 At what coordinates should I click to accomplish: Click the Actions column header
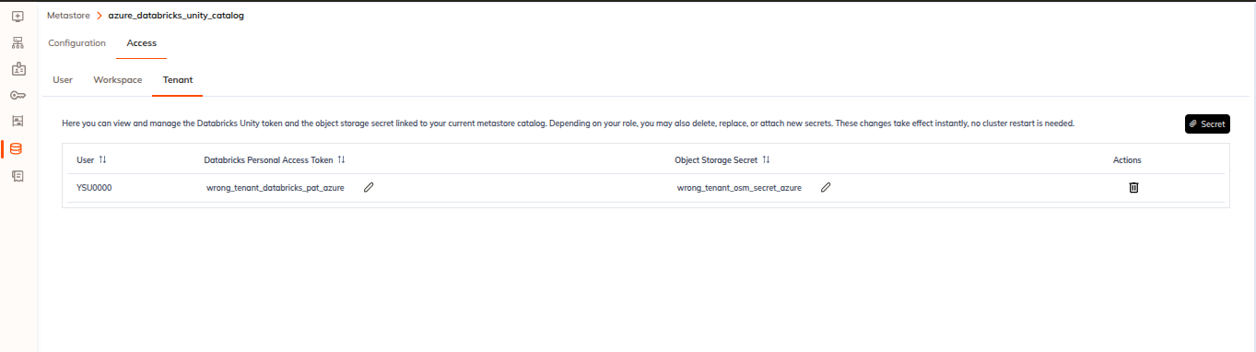[1127, 159]
